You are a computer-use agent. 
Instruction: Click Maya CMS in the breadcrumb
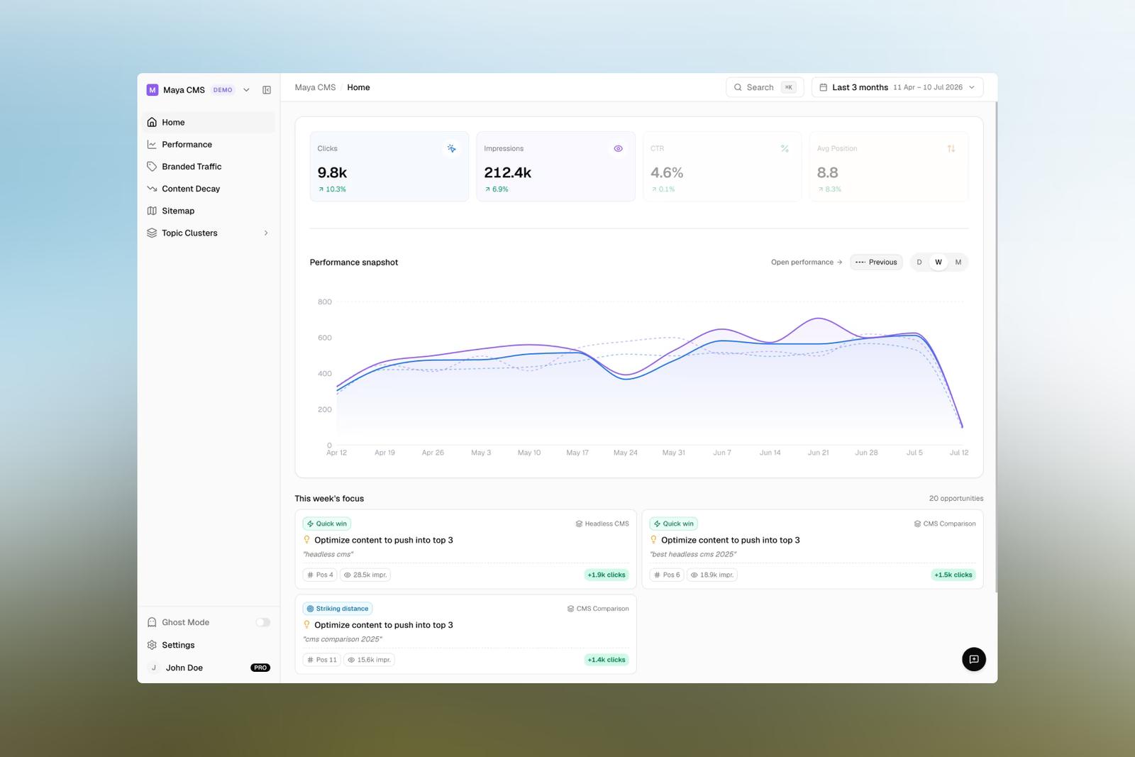pos(315,87)
